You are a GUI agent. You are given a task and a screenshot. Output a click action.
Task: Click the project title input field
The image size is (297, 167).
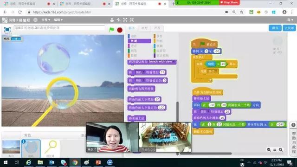pyautogui.click(x=59, y=28)
